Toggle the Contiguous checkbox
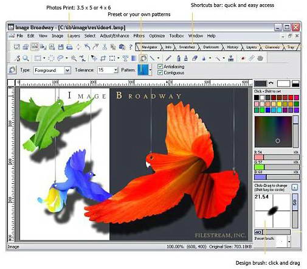Screen dimensions: 307x269 coord(160,72)
